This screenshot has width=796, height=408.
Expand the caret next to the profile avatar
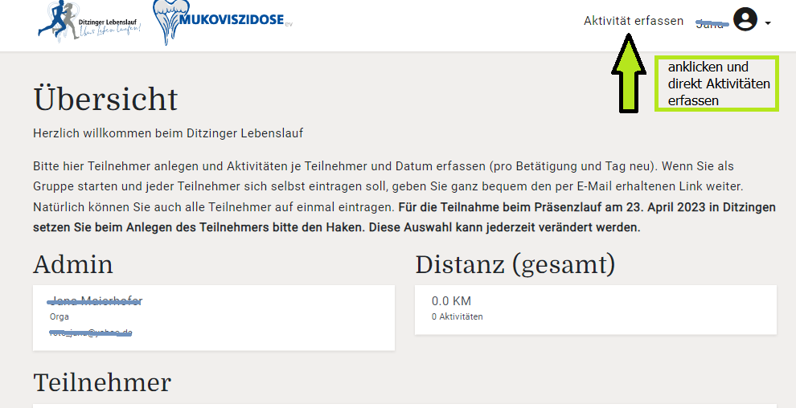[768, 23]
